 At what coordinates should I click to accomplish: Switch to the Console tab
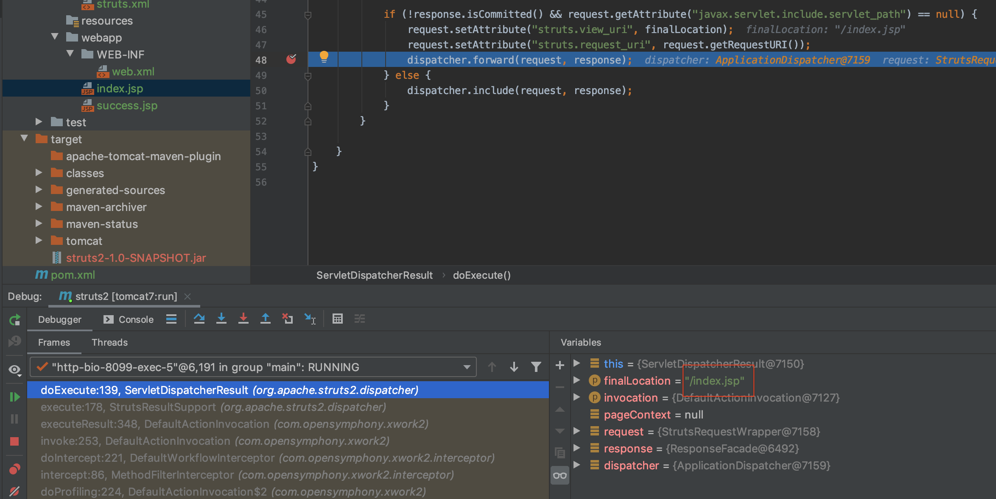click(x=129, y=319)
